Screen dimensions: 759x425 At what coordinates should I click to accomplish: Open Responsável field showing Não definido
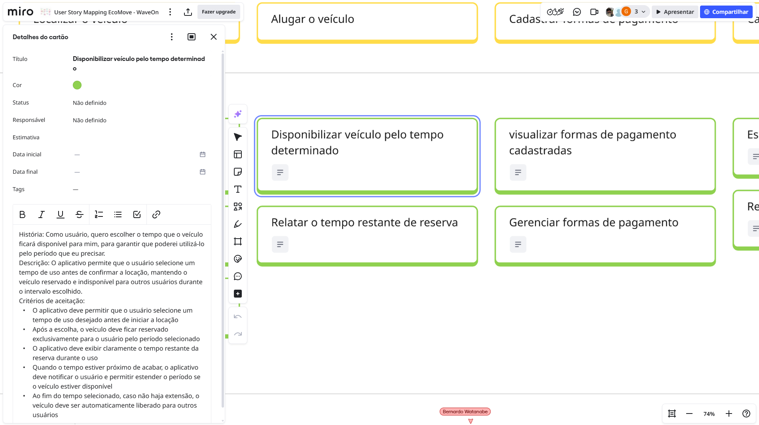(89, 120)
